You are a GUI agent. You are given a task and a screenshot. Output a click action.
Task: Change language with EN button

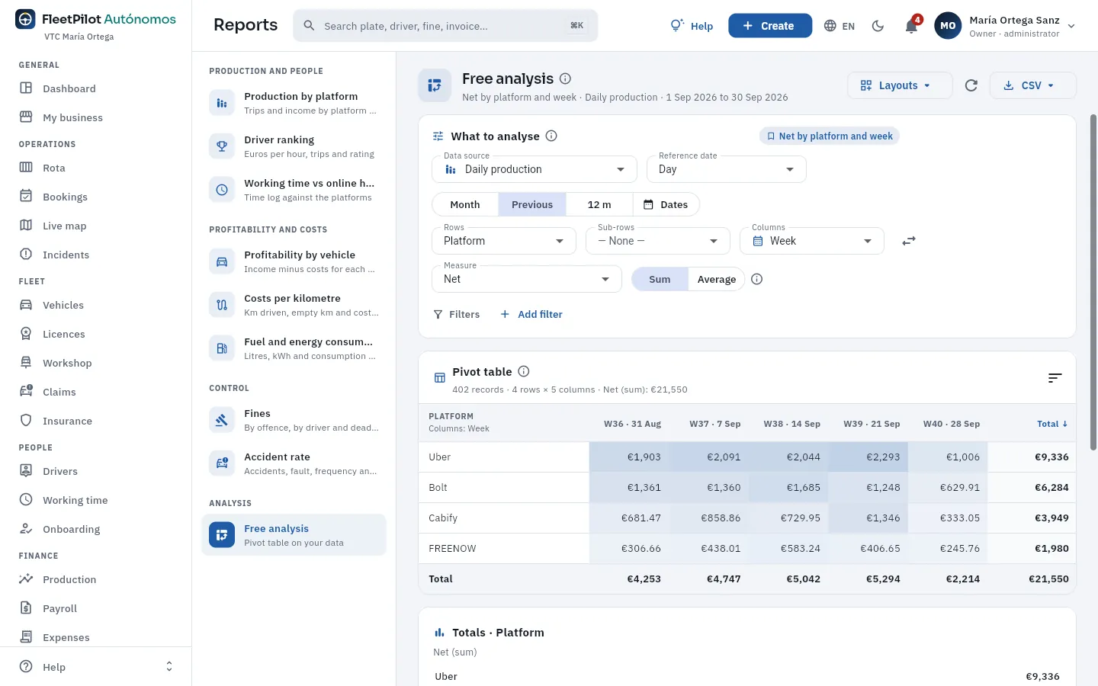click(840, 26)
